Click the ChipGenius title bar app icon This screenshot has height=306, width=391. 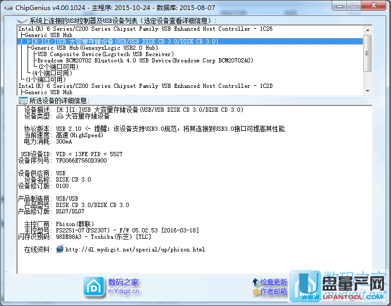pos(7,8)
